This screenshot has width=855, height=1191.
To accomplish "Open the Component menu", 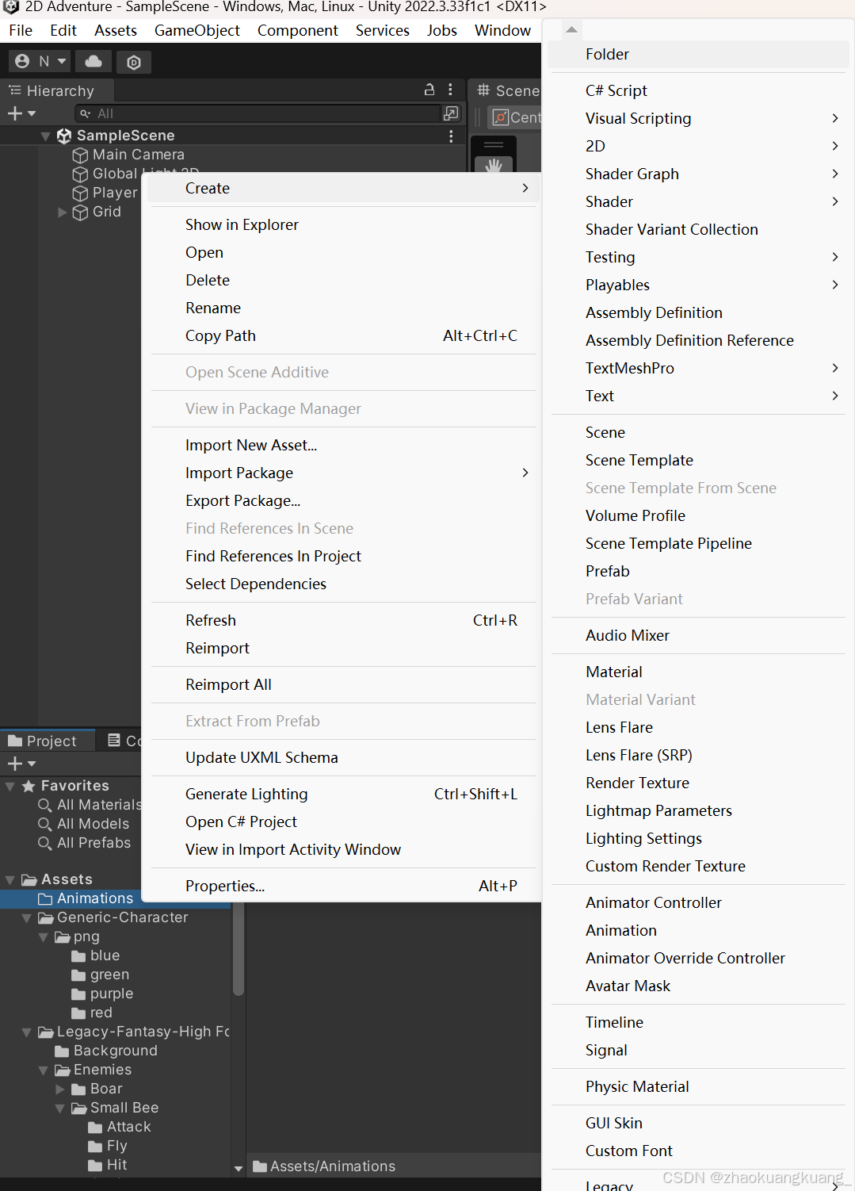I will [x=297, y=30].
